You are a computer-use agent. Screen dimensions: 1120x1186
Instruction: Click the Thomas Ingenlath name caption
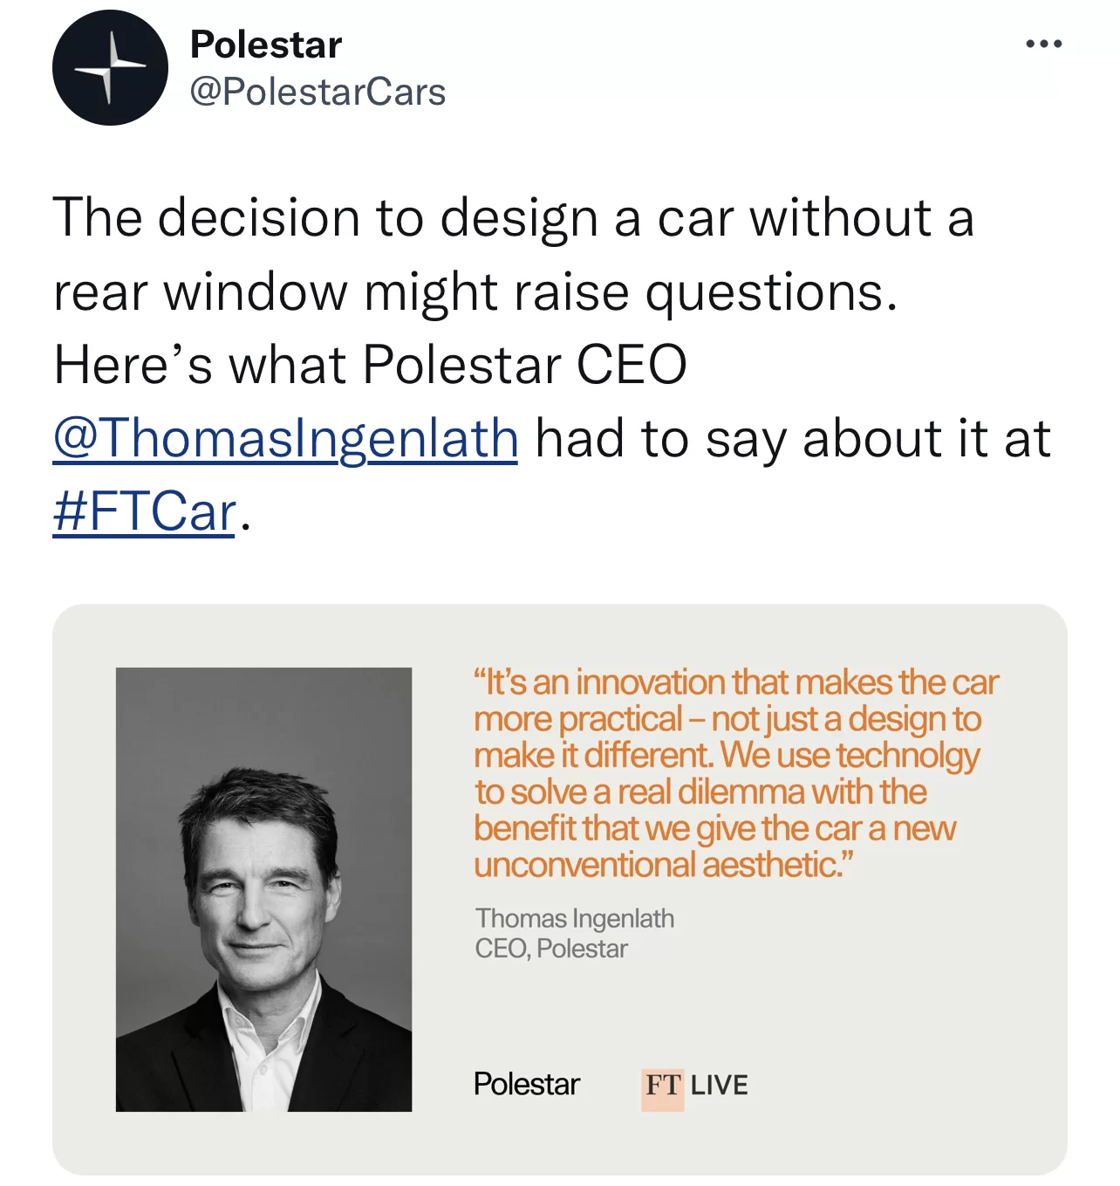[574, 918]
